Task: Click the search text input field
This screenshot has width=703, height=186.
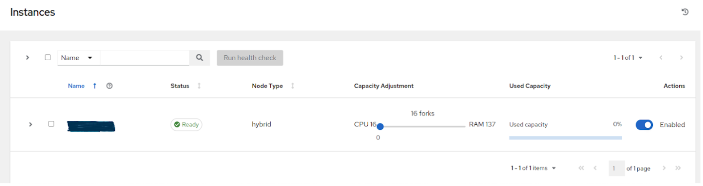Action: [145, 58]
